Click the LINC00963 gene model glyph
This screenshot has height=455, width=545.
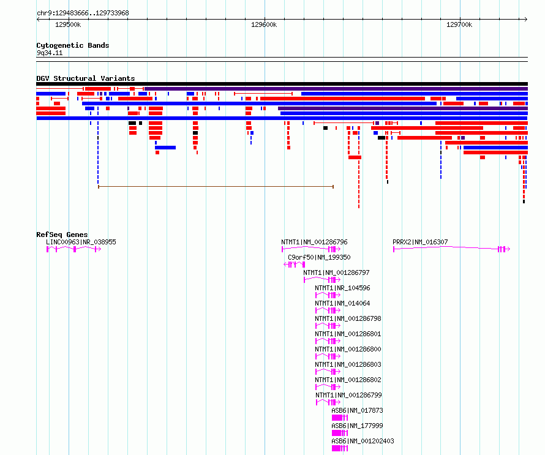tap(73, 249)
